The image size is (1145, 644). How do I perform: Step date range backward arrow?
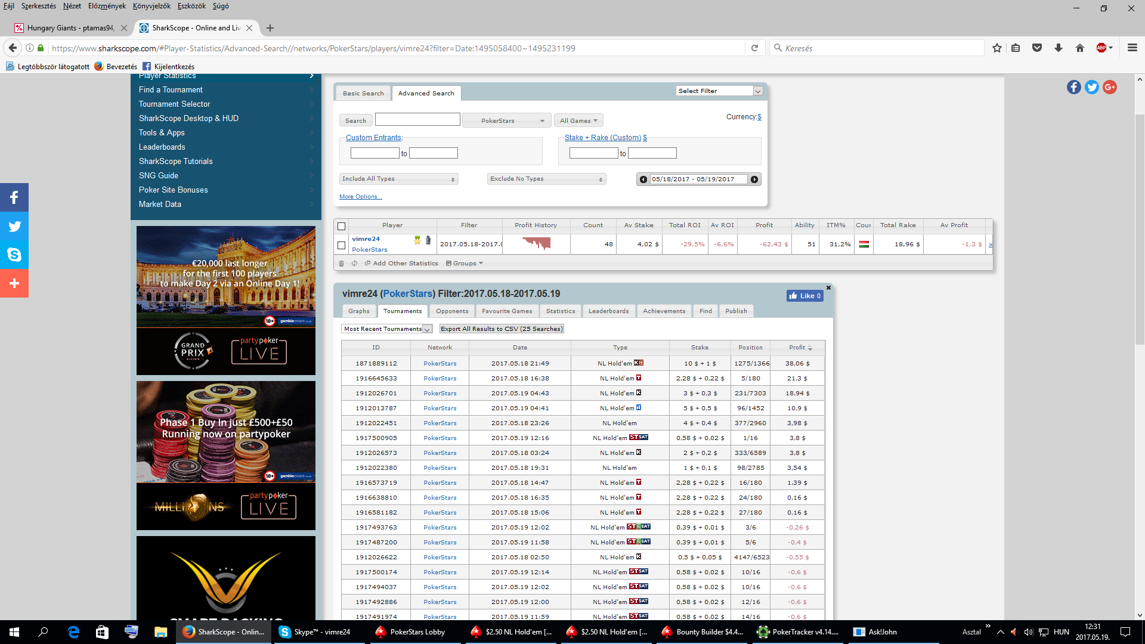pos(643,179)
